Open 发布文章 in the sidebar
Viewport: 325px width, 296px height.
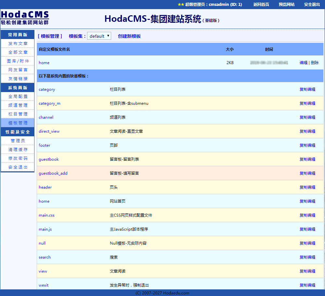[18, 44]
